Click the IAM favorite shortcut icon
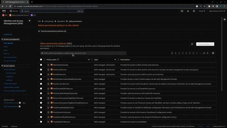The width and height of the screenshot is (227, 128). (x=3, y=15)
